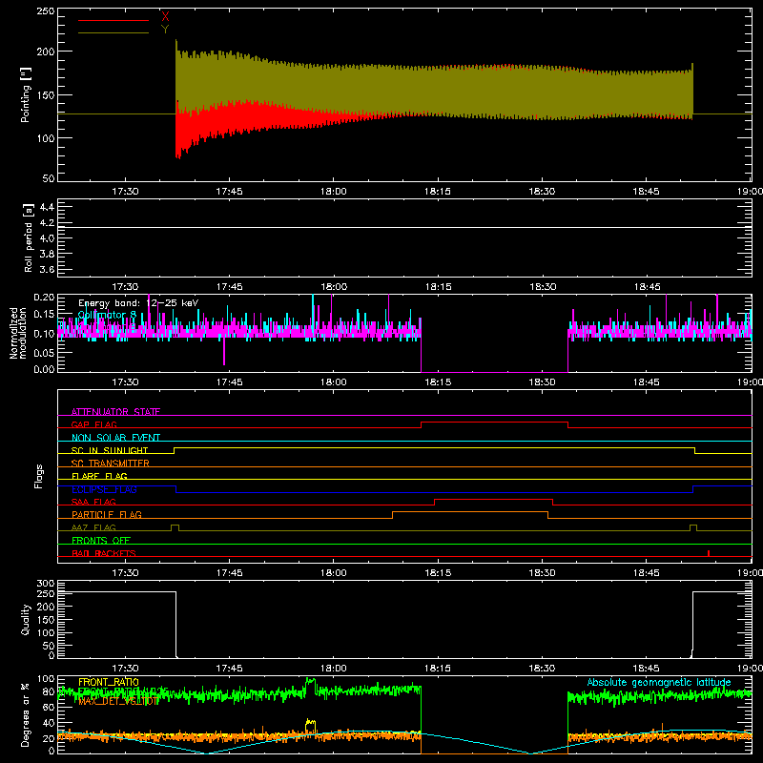
Task: Click the 18:15 tick label under modulation plot
Action: [438, 382]
